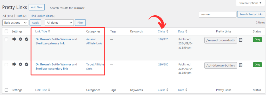Click the top Pretty Links column header
Screen dimensions: 266x95
point(224,31)
